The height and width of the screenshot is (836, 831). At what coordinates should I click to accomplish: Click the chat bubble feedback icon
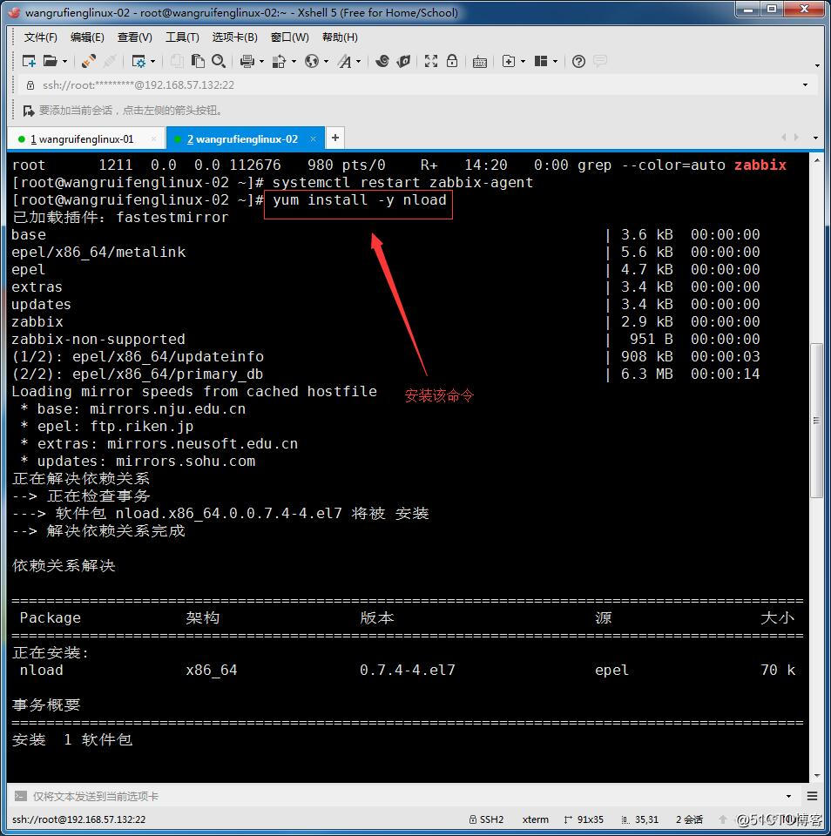click(600, 61)
